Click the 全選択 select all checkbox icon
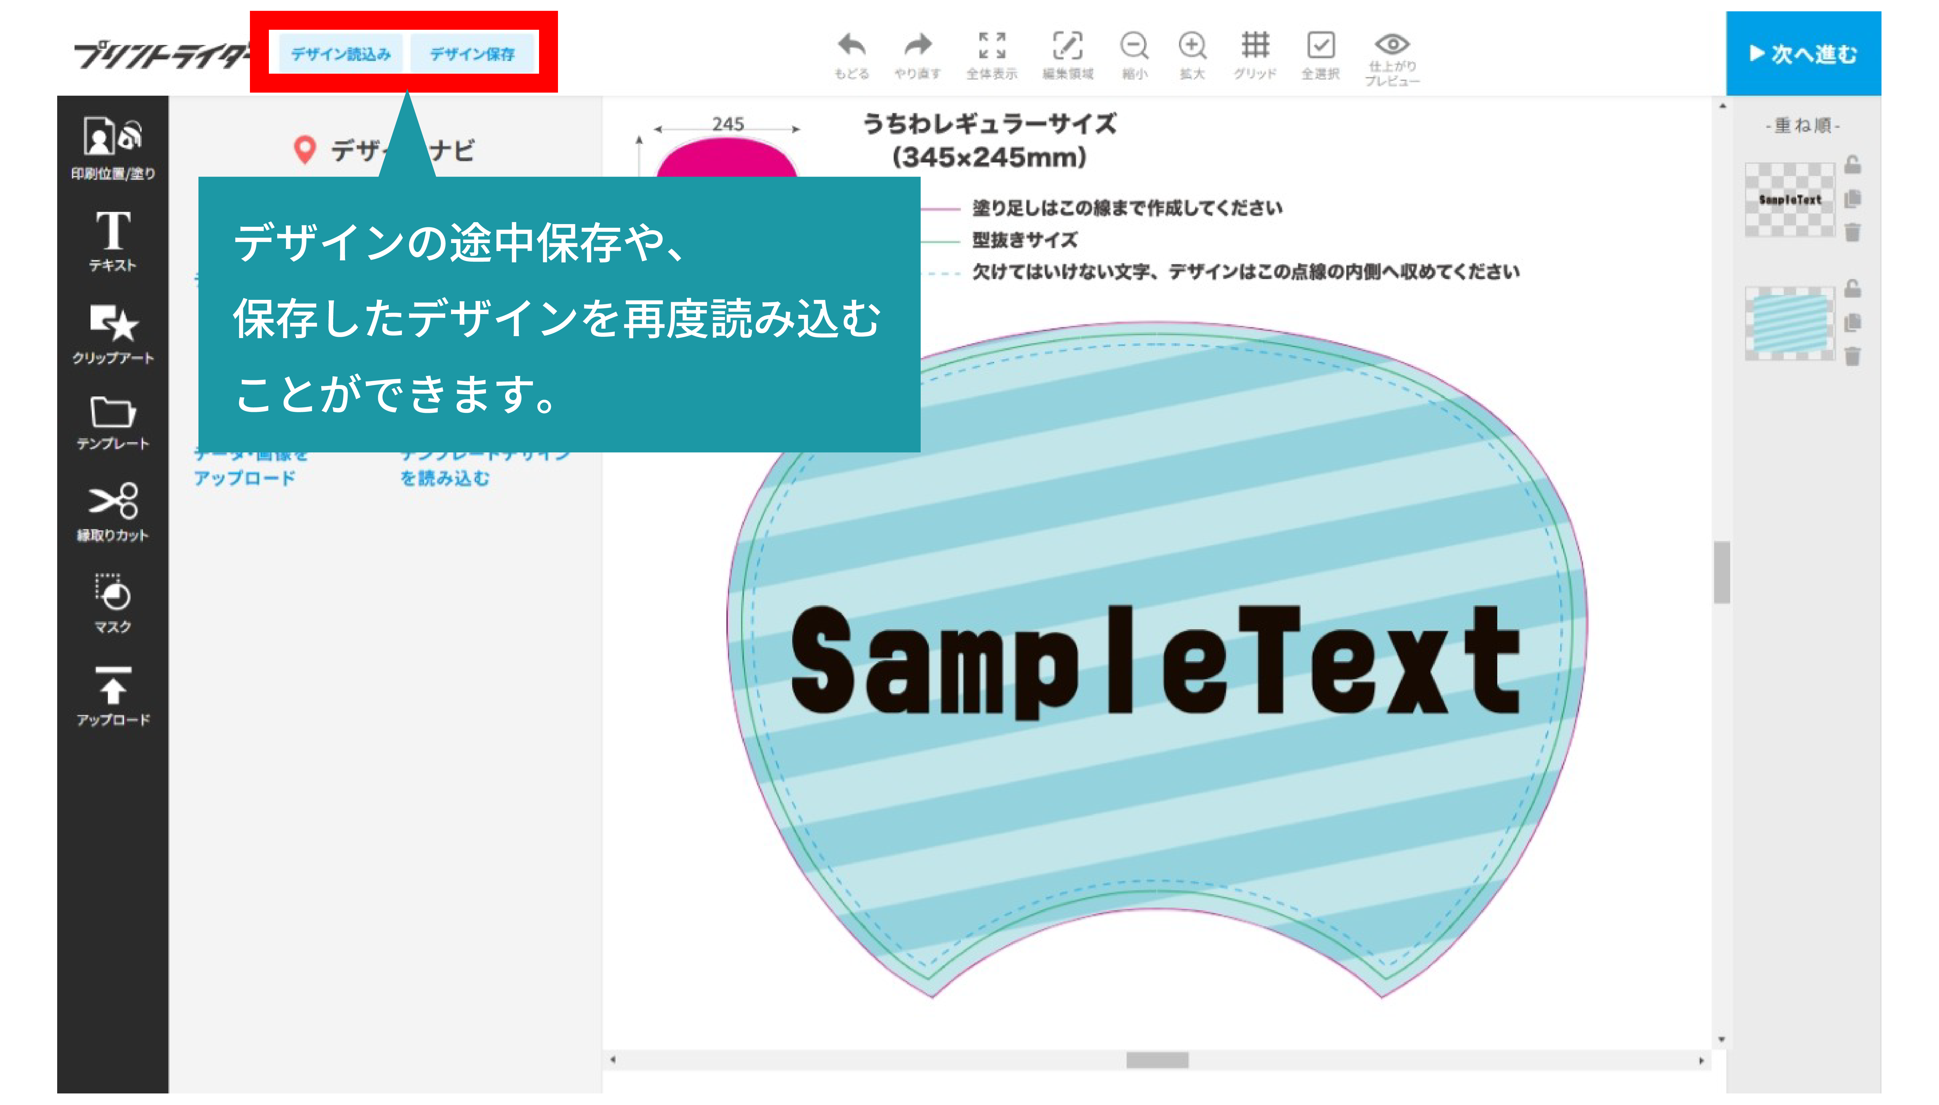The image size is (1939, 1105). (x=1320, y=56)
